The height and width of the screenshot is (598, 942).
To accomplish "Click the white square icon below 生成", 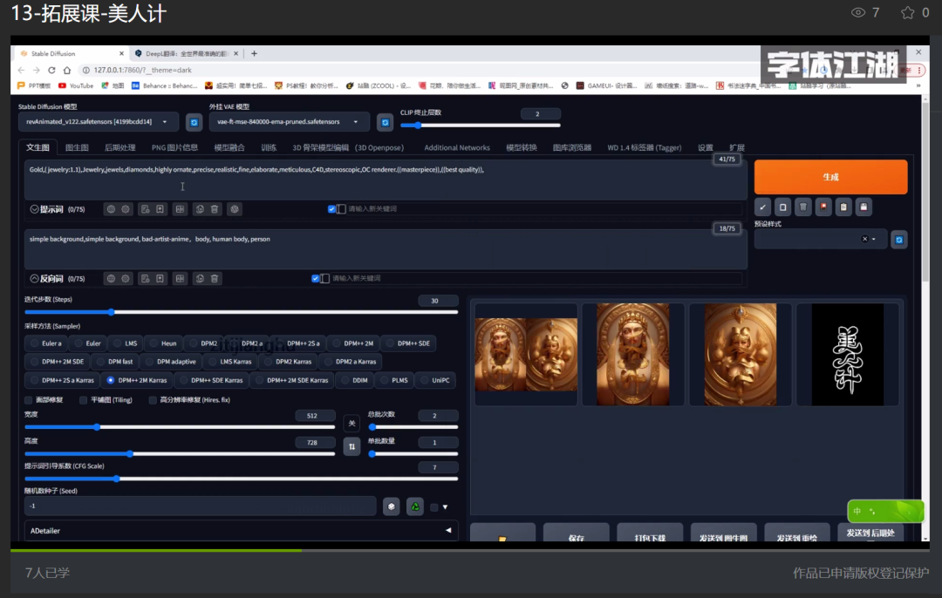I will pyautogui.click(x=782, y=207).
